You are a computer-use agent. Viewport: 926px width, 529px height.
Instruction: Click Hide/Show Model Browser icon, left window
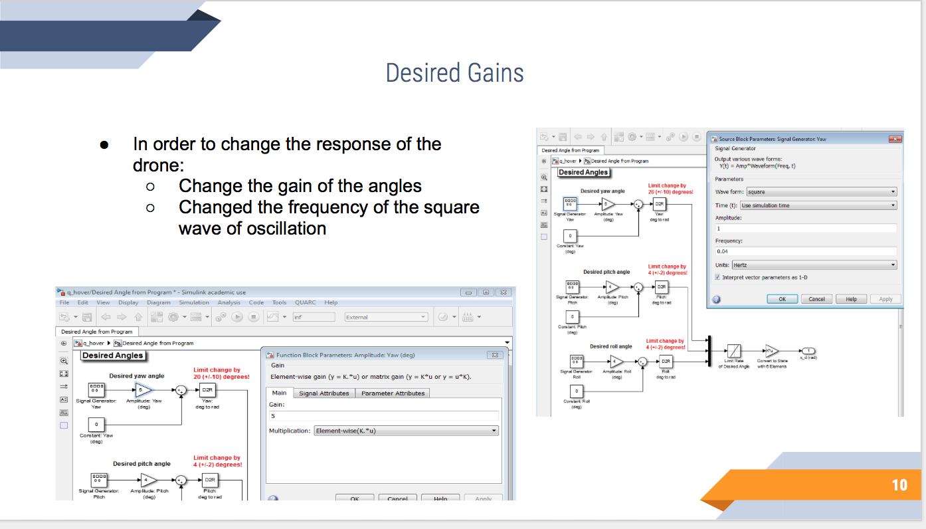(x=64, y=343)
